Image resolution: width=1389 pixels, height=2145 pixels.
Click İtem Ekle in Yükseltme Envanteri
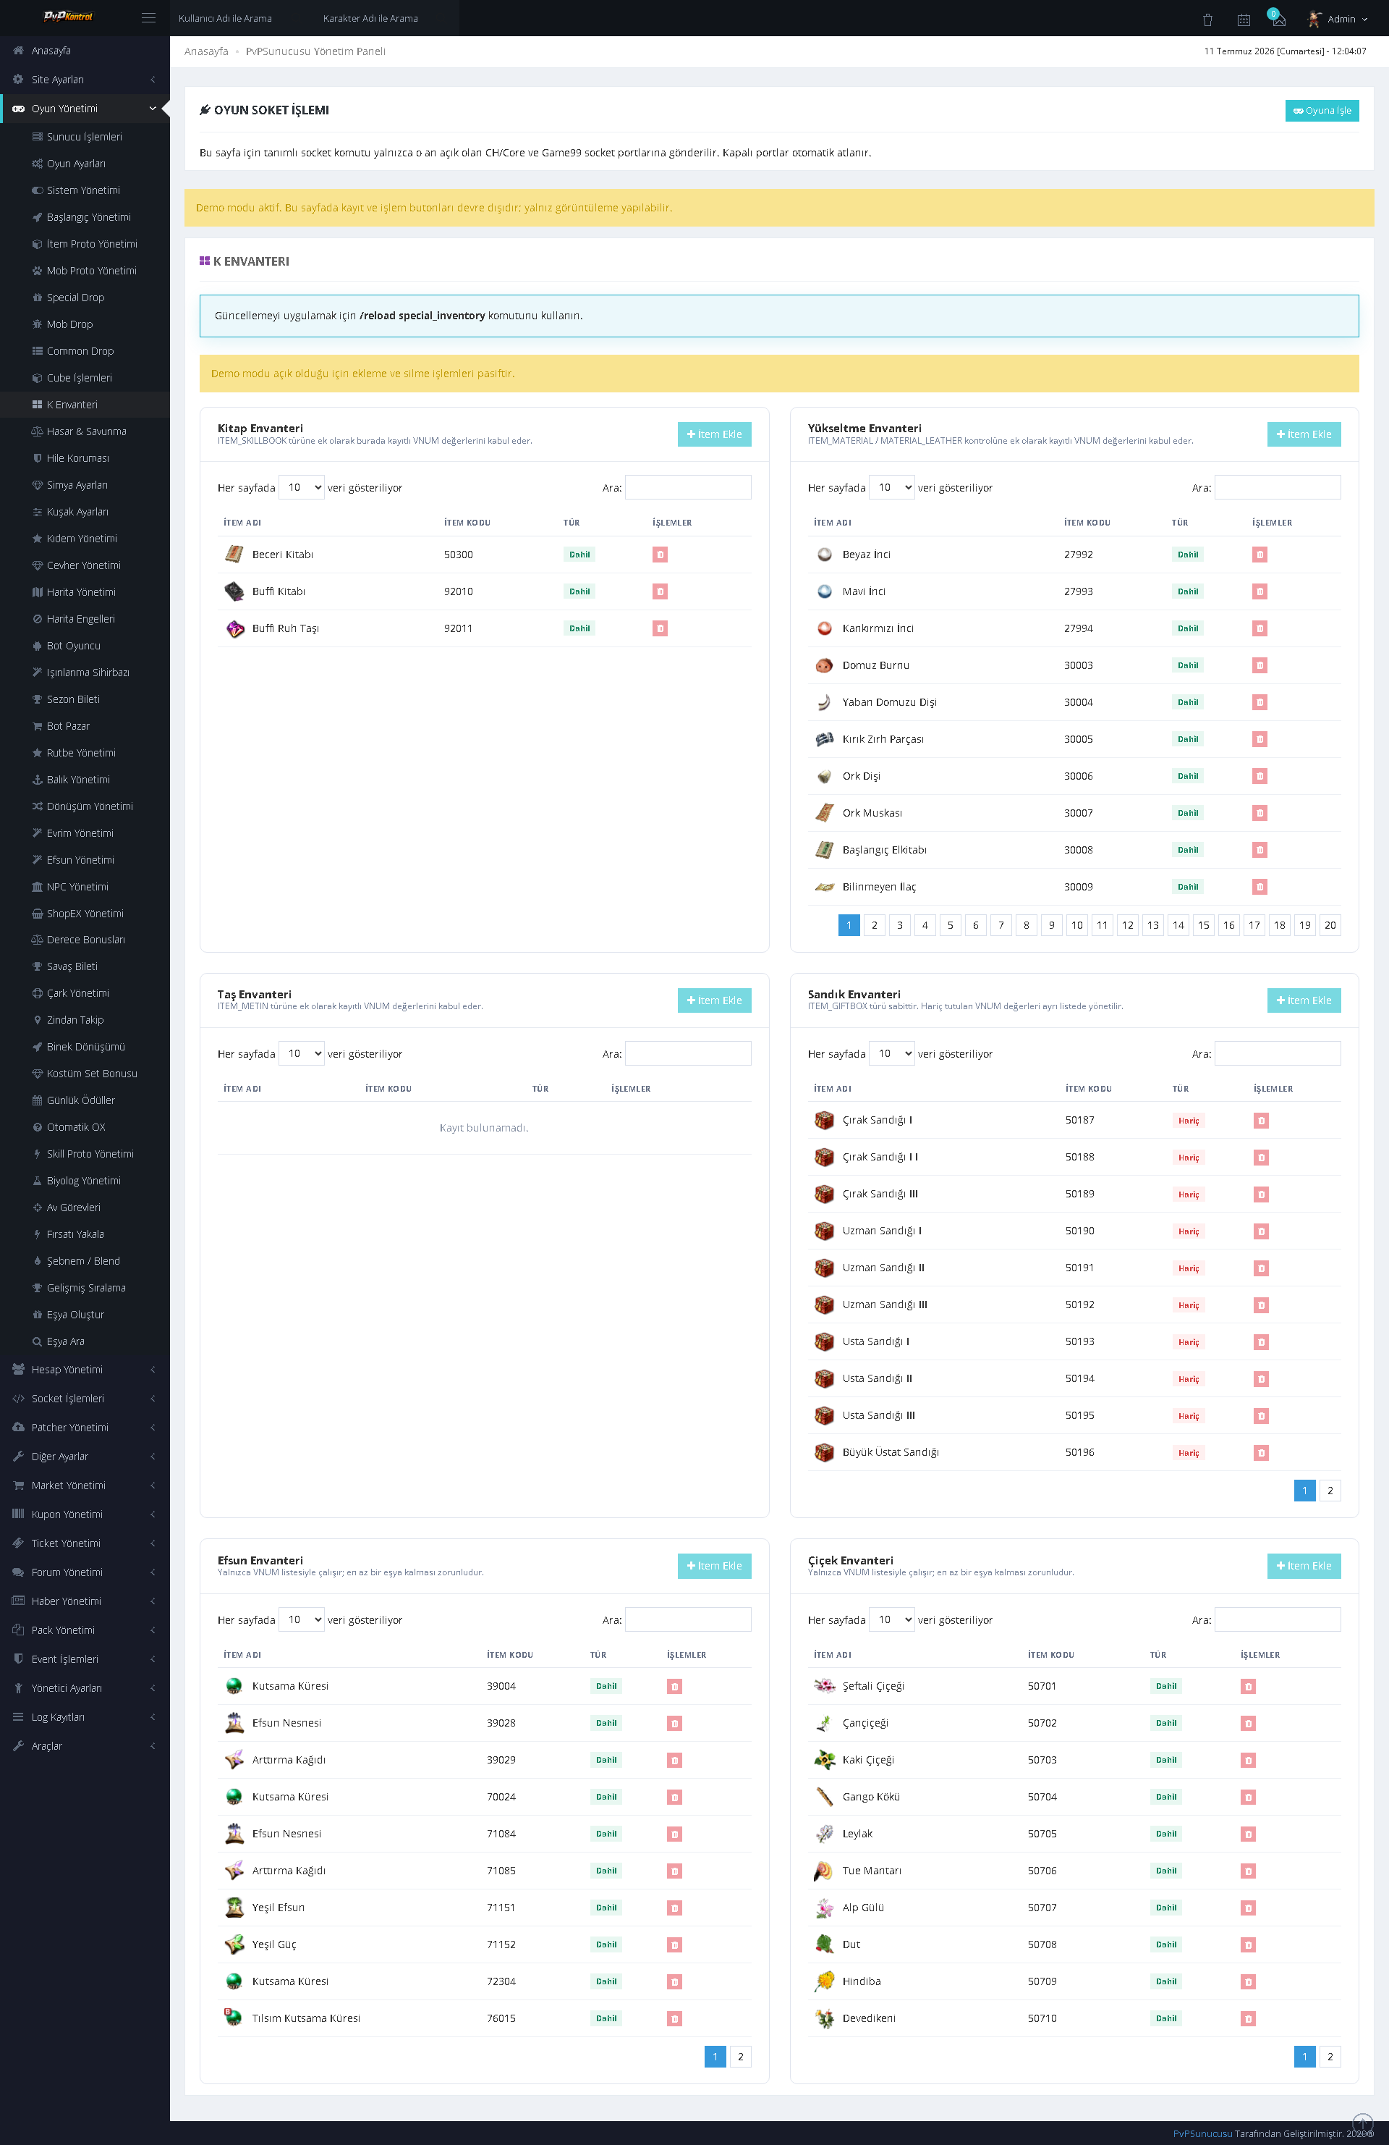click(x=1304, y=434)
